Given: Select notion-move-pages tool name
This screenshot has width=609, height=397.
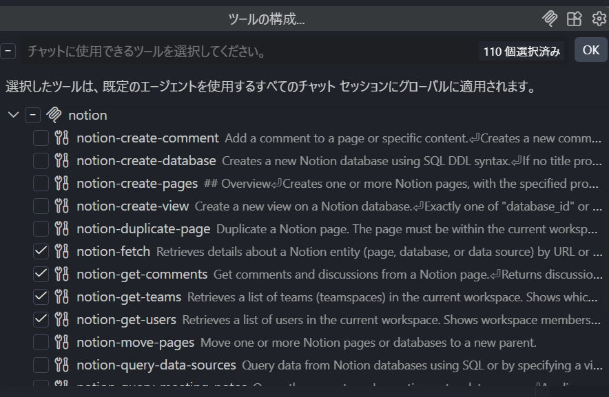Looking at the screenshot, I should [135, 342].
